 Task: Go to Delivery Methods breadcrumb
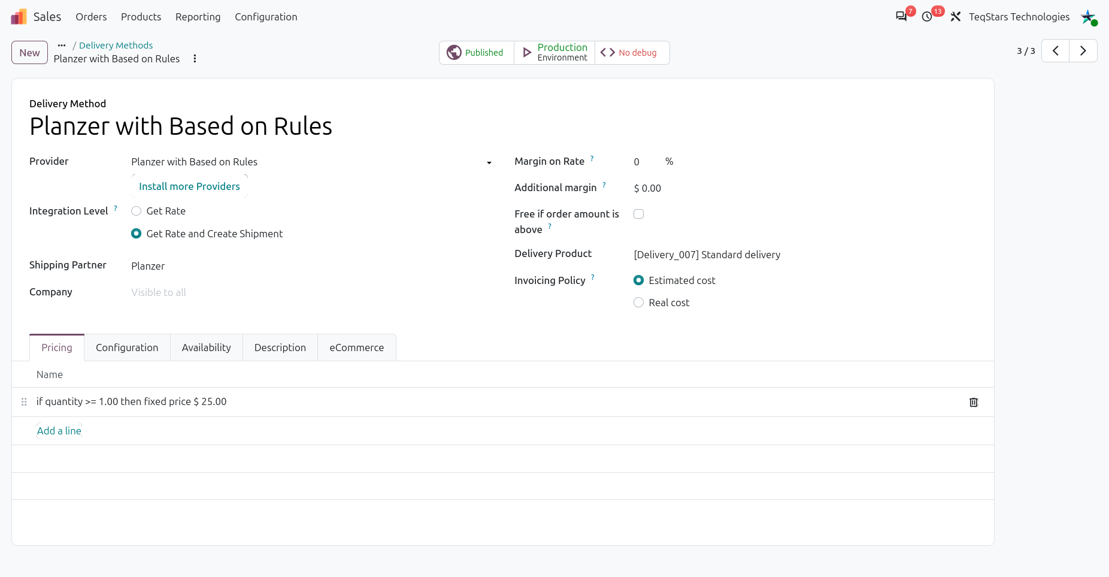point(116,46)
